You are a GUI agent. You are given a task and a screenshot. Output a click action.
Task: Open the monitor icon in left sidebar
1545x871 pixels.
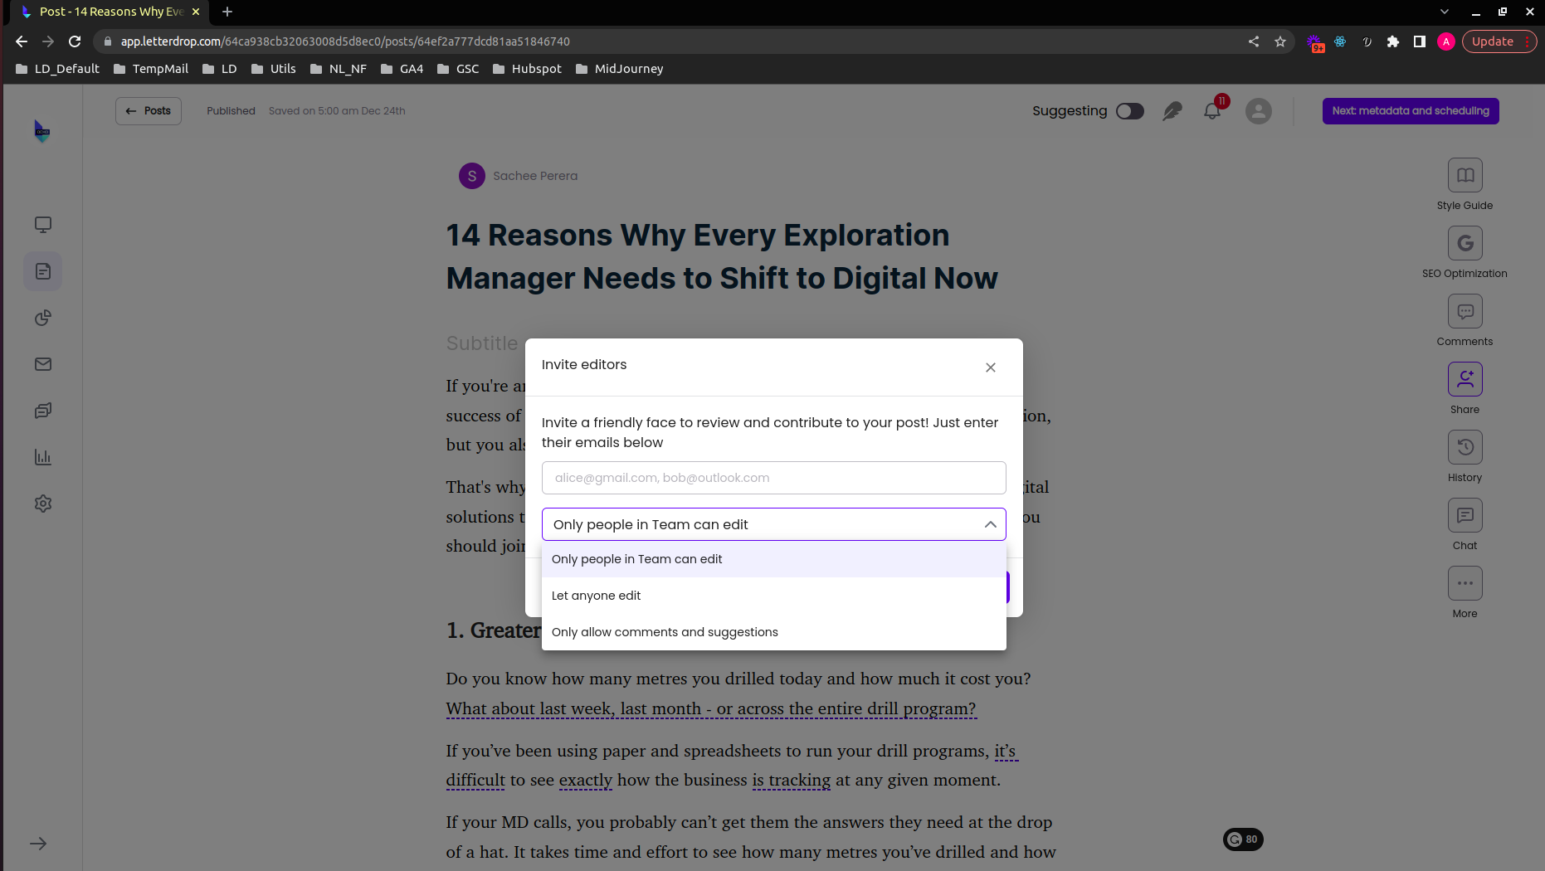(43, 225)
